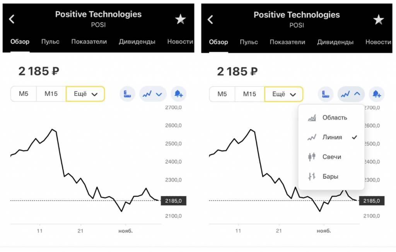Collapse the opened chart type menu button
This screenshot has height=252, width=396.
click(x=351, y=94)
